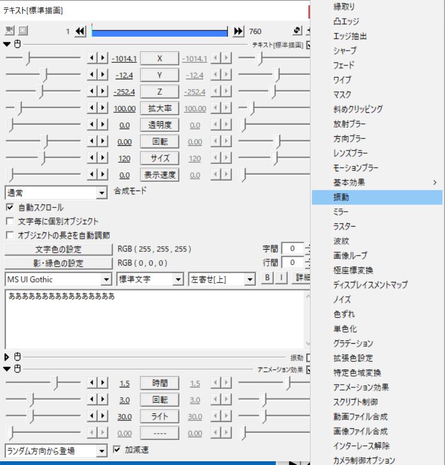The width and height of the screenshot is (445, 465).
Task: Decrease left Y value with left arrow
Action: coord(92,74)
